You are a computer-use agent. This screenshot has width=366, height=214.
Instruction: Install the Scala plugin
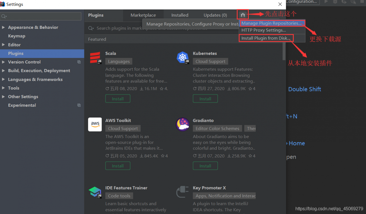118,99
